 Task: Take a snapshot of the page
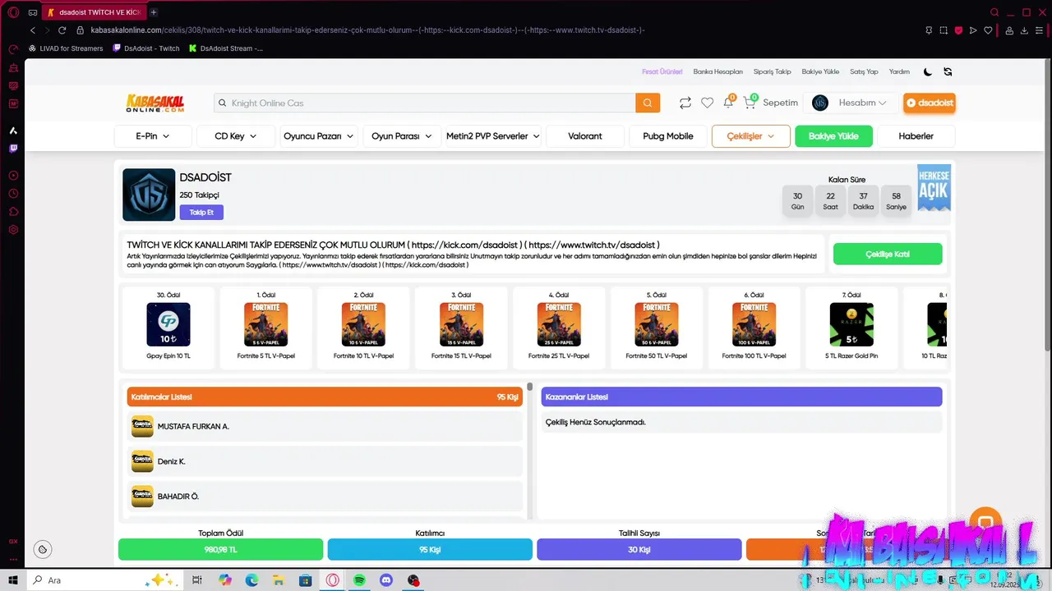(x=944, y=30)
